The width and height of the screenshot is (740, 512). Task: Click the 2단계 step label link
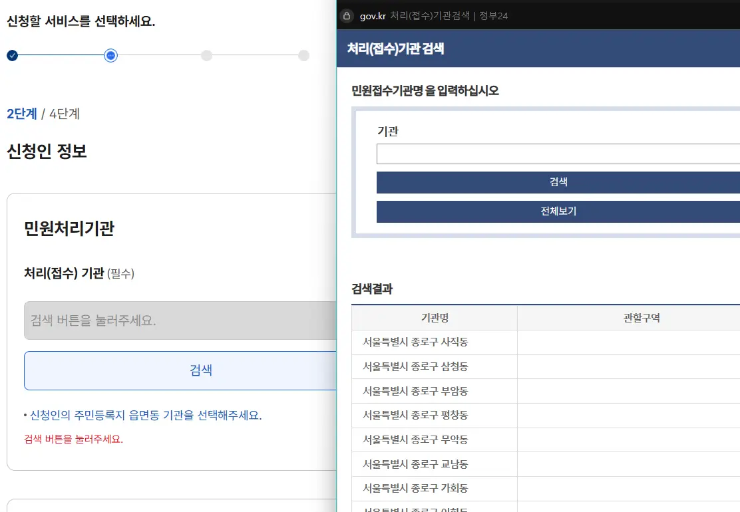click(22, 114)
